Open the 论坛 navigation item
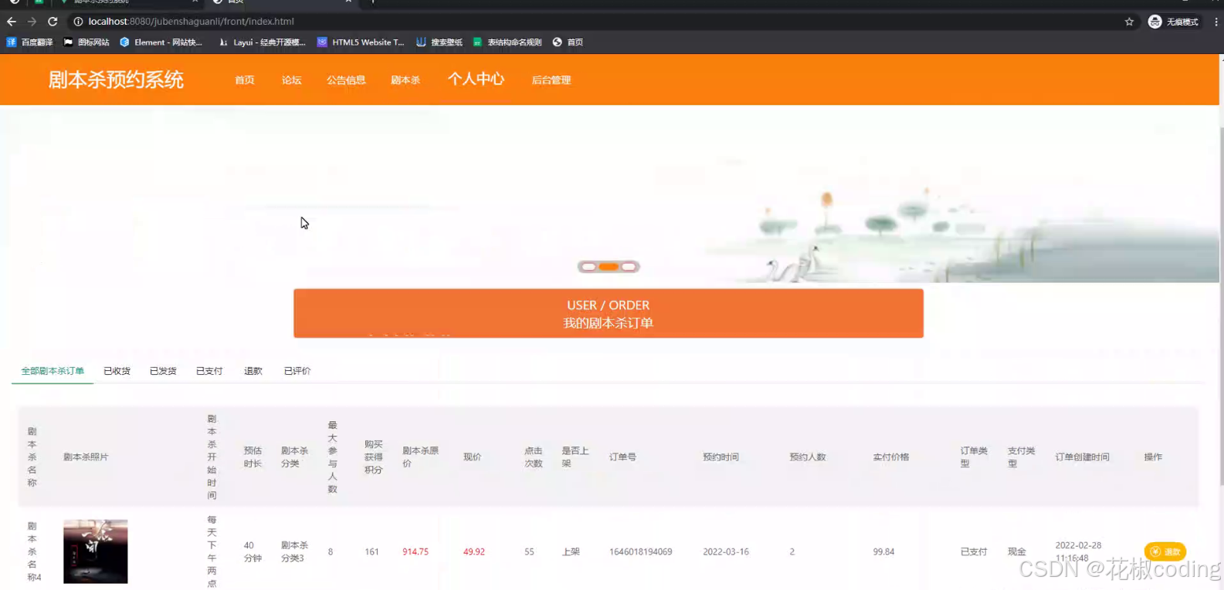The image size is (1224, 590). (x=291, y=80)
